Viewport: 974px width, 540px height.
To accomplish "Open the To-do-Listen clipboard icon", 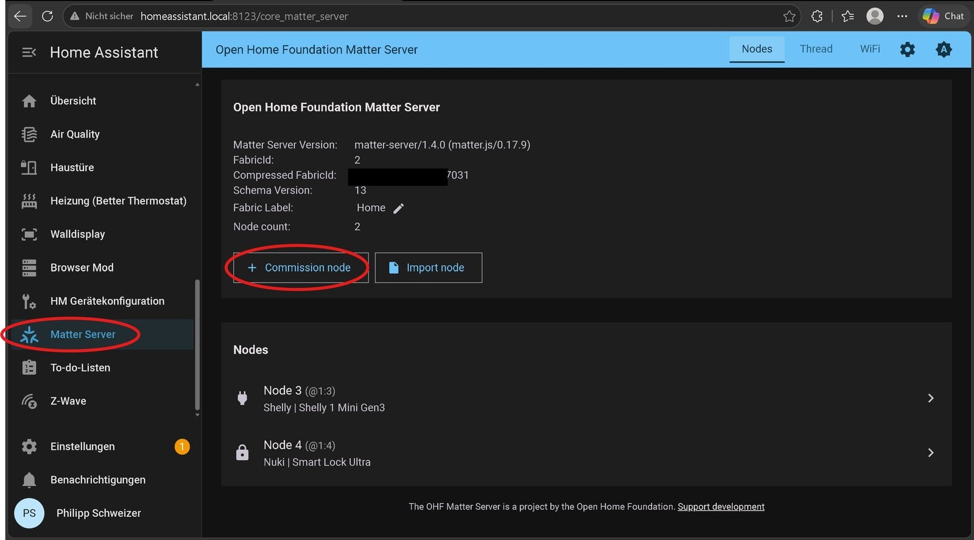I will pyautogui.click(x=29, y=368).
